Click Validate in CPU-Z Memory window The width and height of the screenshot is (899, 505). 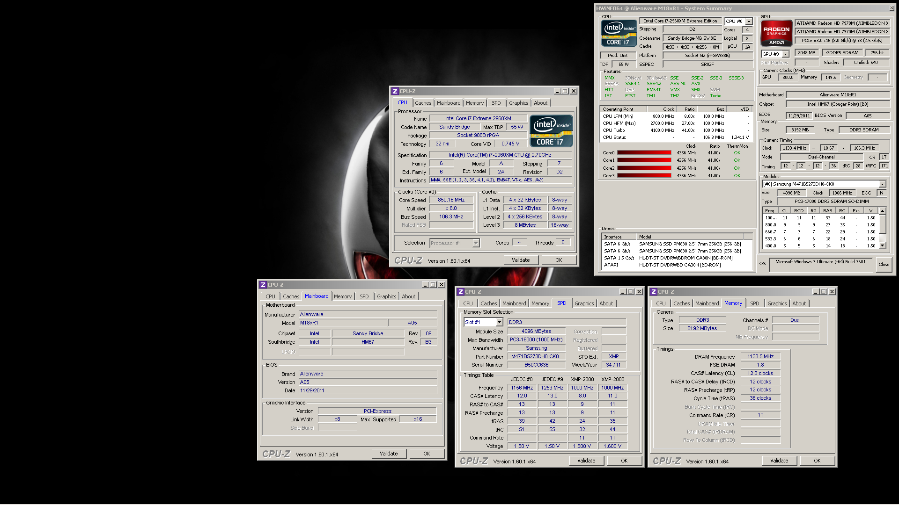(x=779, y=461)
